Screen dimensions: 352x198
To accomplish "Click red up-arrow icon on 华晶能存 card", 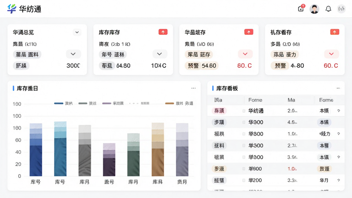I will pos(249,32).
